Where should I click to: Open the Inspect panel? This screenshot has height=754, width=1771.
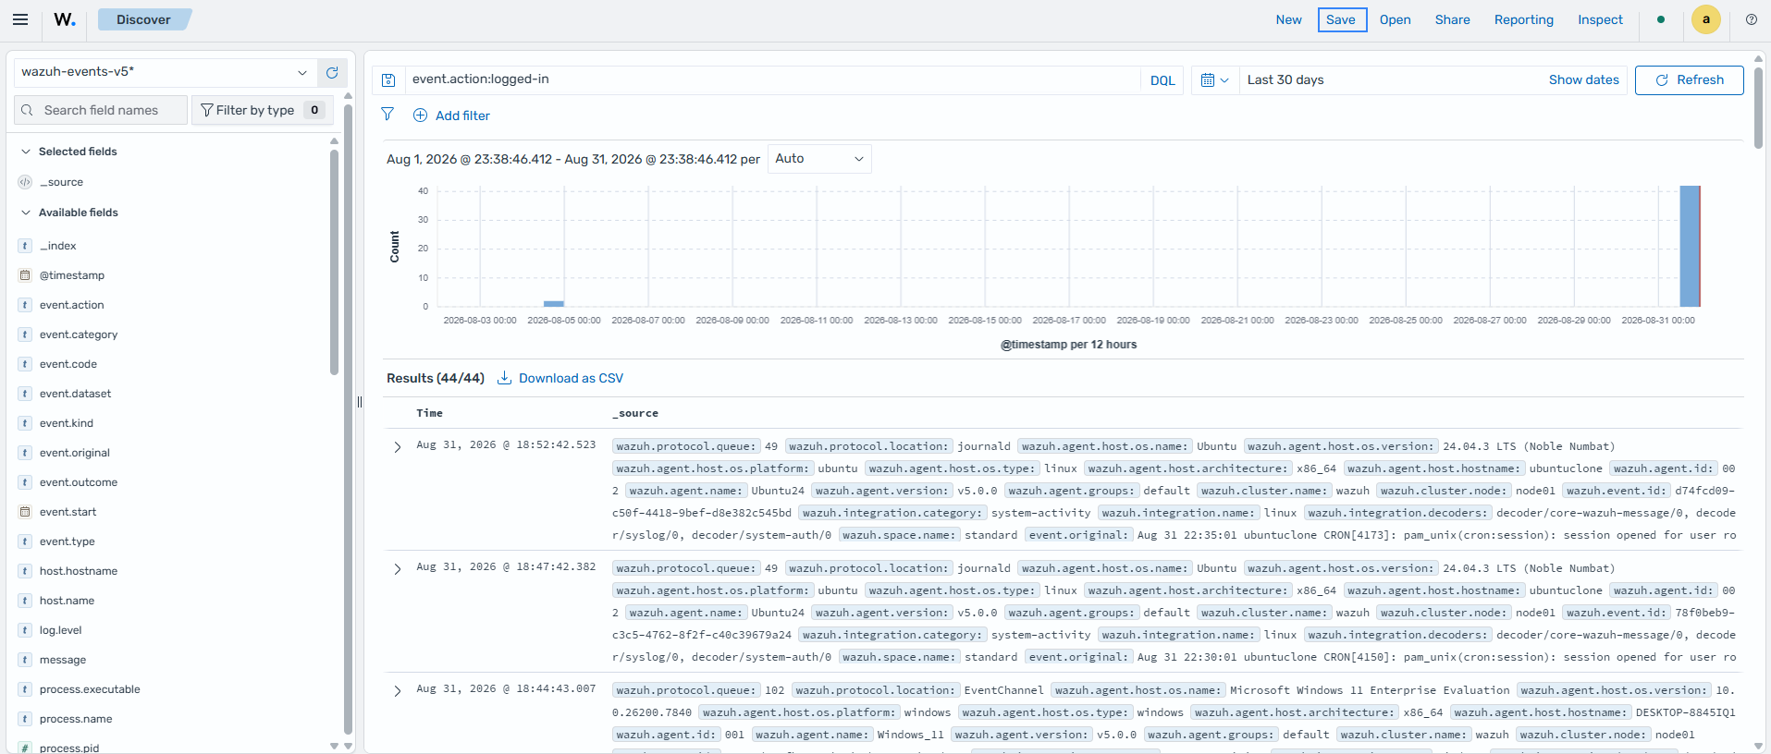coord(1600,19)
